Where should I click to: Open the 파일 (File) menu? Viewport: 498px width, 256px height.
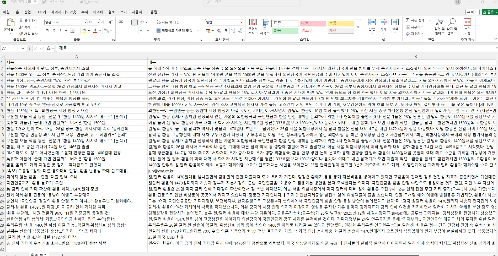6,12
